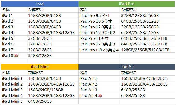The height and width of the screenshot is (105, 176).
Task: Click the iPad Air 4 新 name cell
Action: 99,96
